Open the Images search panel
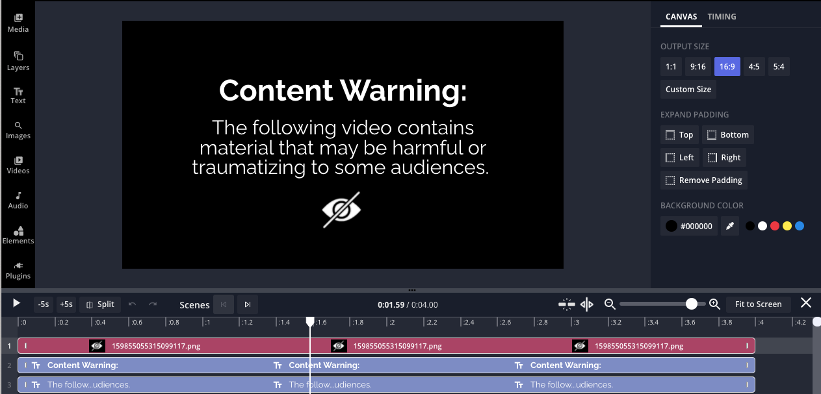This screenshot has height=394, width=821. point(18,130)
